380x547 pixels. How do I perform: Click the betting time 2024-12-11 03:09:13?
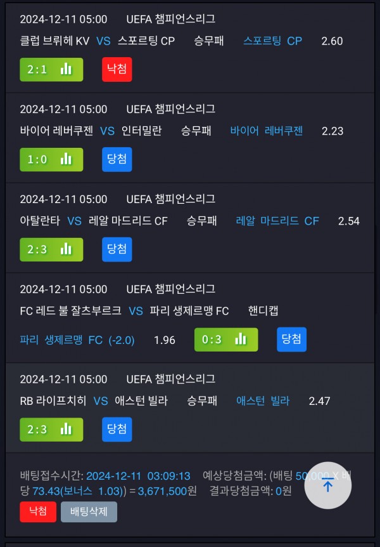[138, 476]
